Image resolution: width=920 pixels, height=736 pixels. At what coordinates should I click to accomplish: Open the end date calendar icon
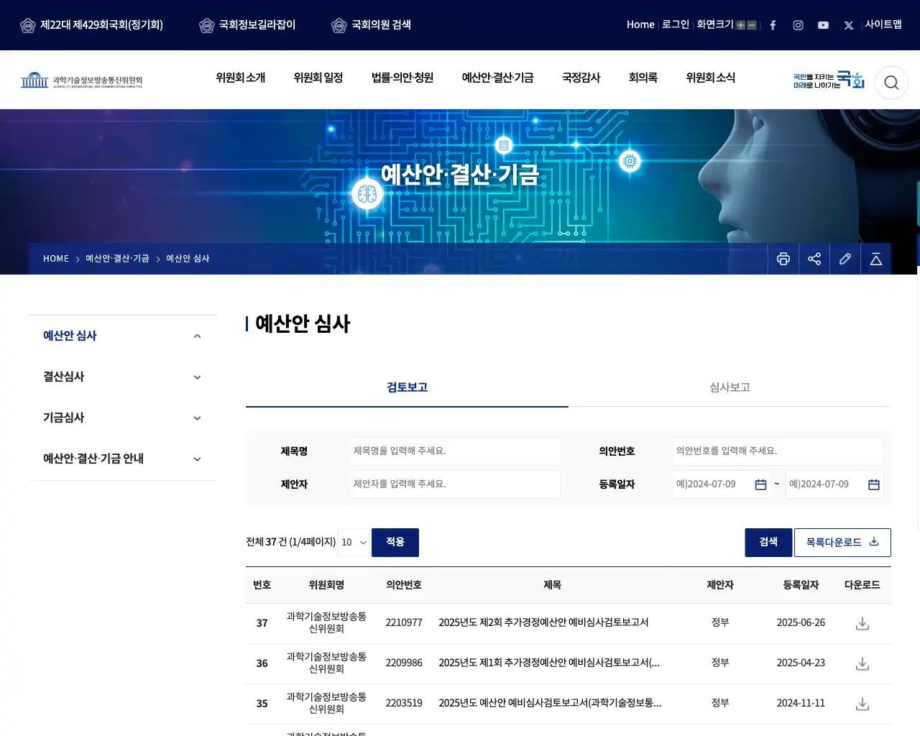click(x=874, y=484)
